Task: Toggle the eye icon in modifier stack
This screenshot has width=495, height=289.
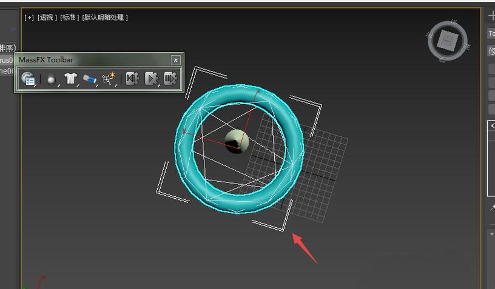Action: [x=492, y=126]
